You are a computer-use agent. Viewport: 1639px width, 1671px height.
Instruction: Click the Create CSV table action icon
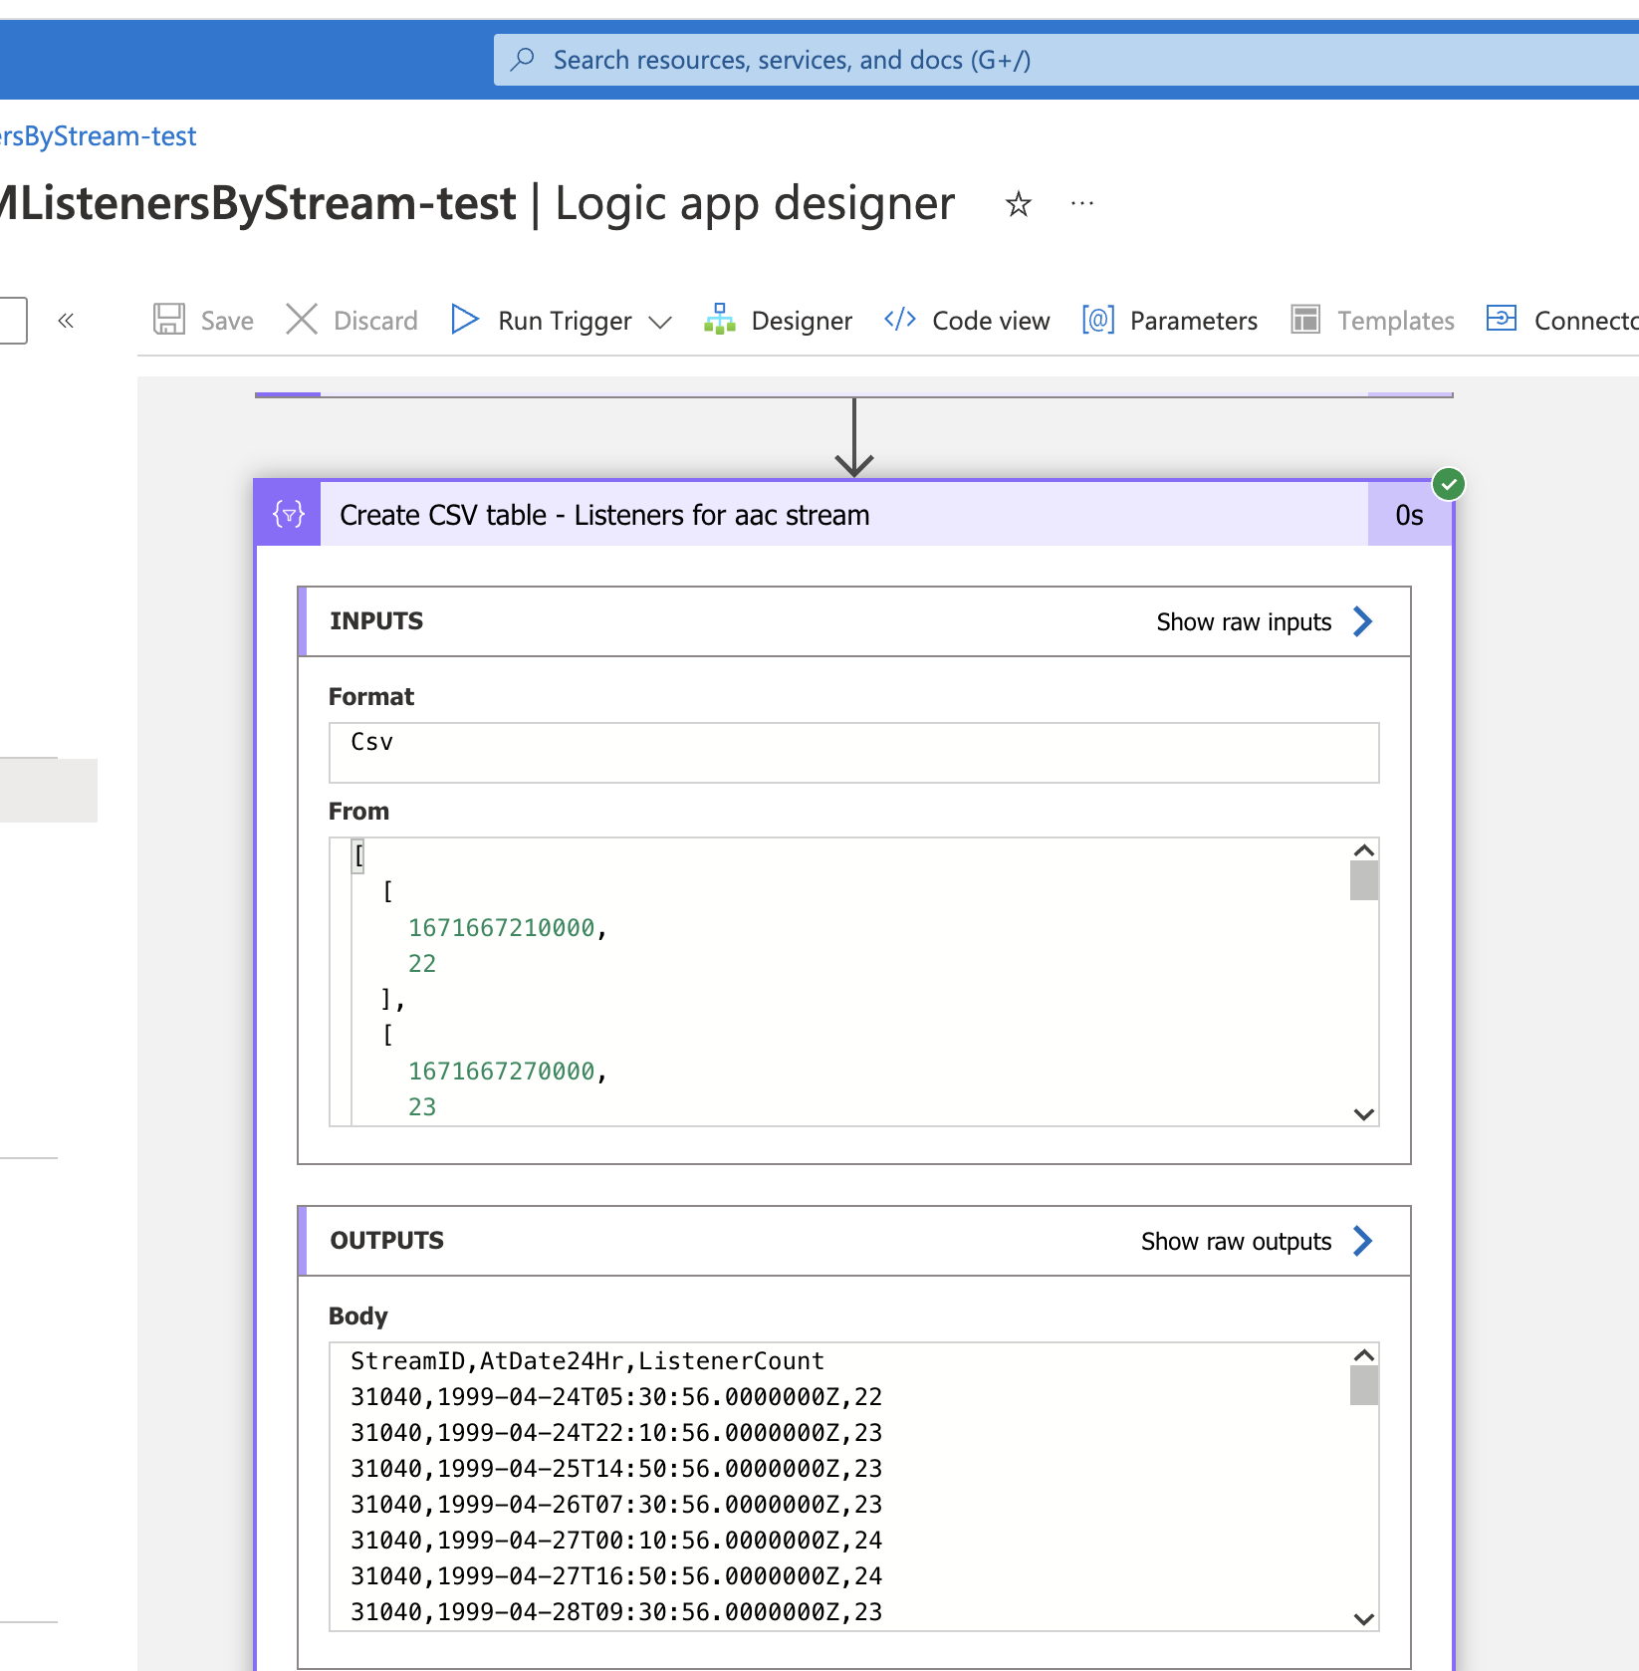289,514
